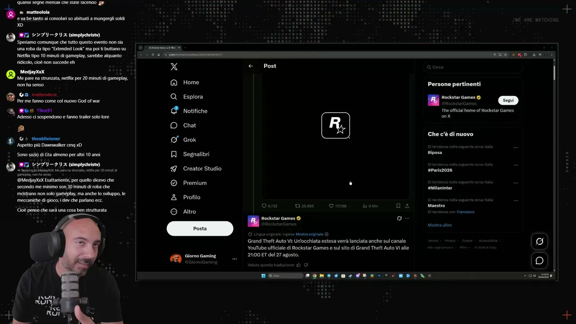576x324 pixels.
Task: Open options for #Paris2026 trend
Action: click(x=516, y=165)
